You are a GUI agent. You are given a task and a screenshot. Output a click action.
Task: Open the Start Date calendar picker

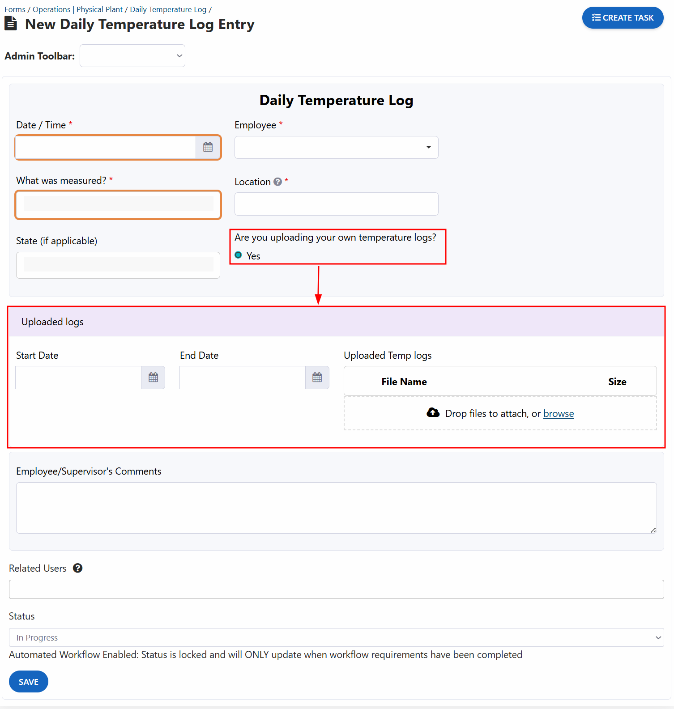[153, 378]
